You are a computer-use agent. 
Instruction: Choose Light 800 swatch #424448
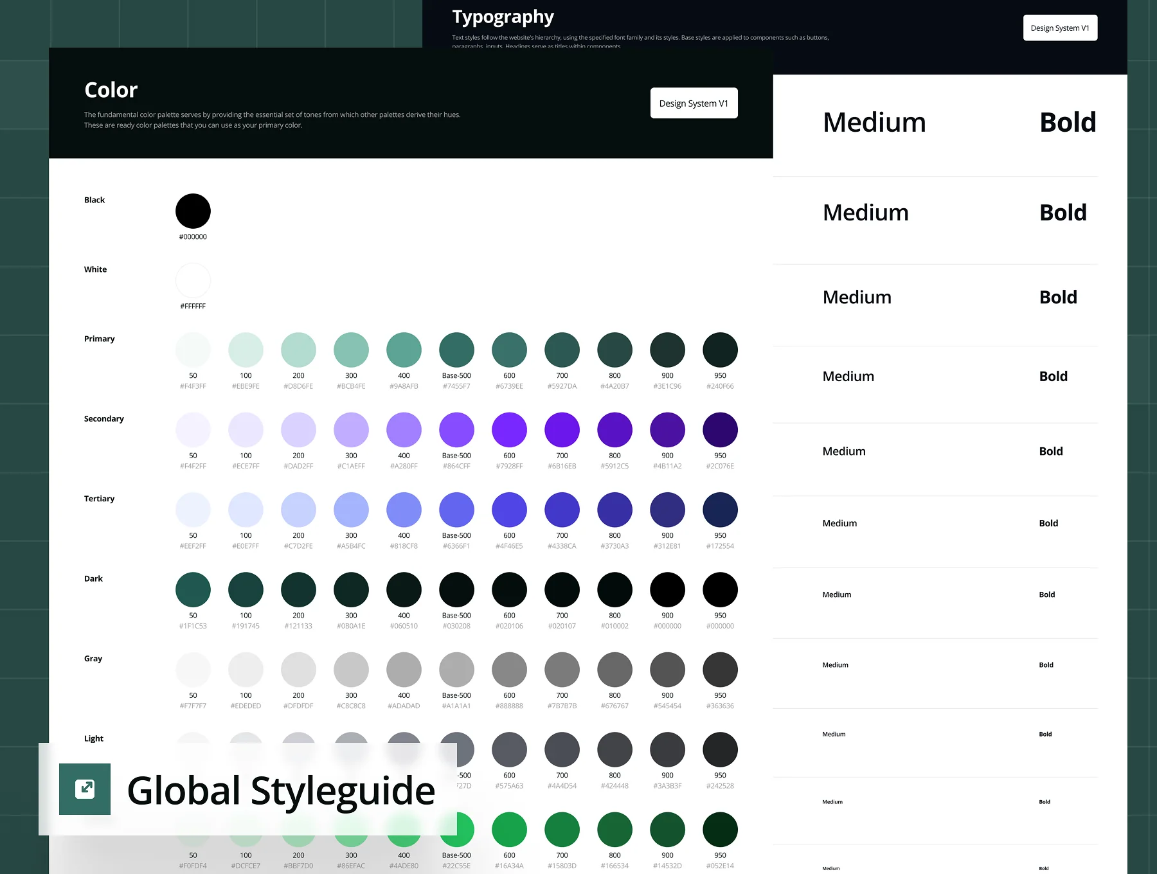(614, 750)
